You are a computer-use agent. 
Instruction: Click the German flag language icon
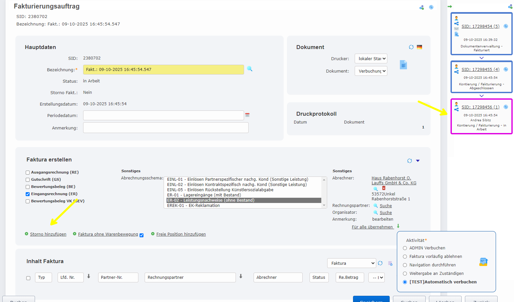419,47
